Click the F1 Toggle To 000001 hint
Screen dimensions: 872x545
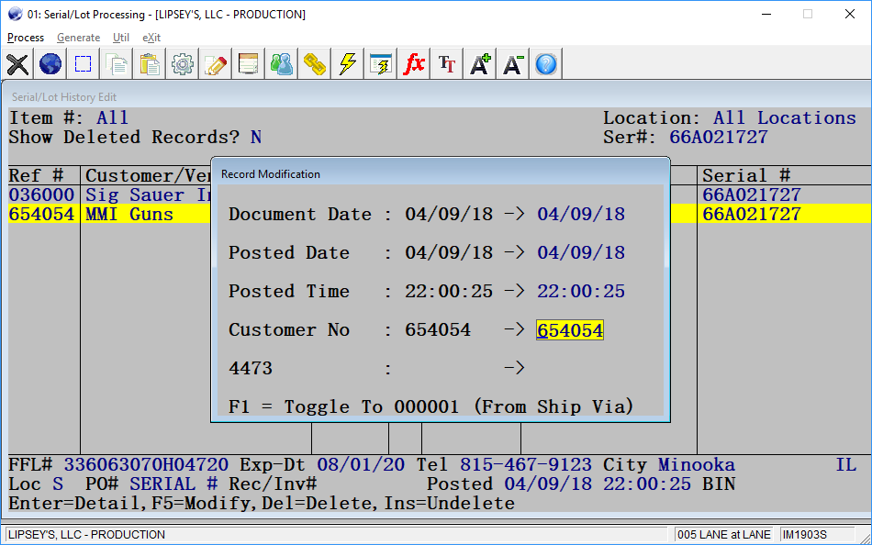431,406
